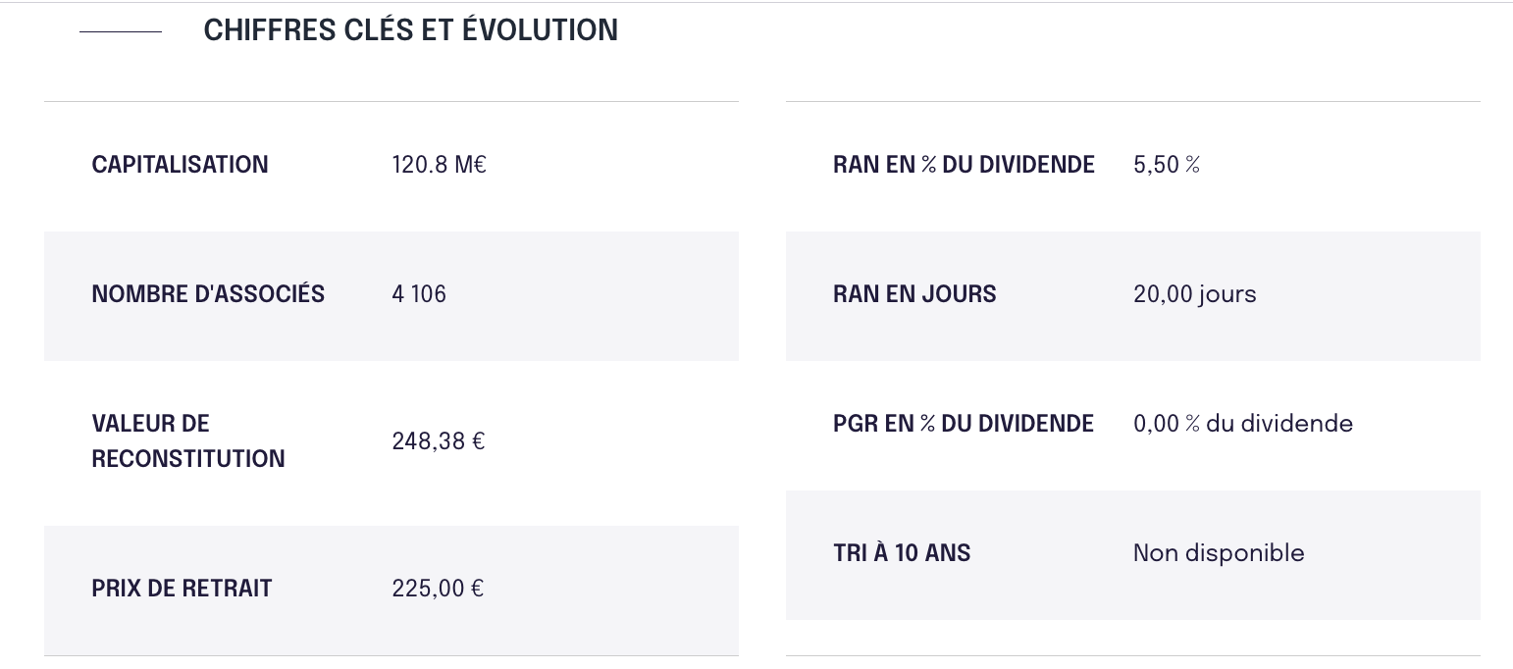
Task: Click the 248,38 € reconstitution value
Action: (x=438, y=441)
